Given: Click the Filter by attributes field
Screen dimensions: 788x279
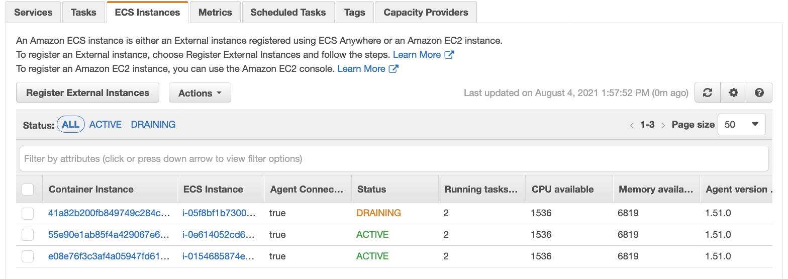Looking at the screenshot, I should 394,159.
